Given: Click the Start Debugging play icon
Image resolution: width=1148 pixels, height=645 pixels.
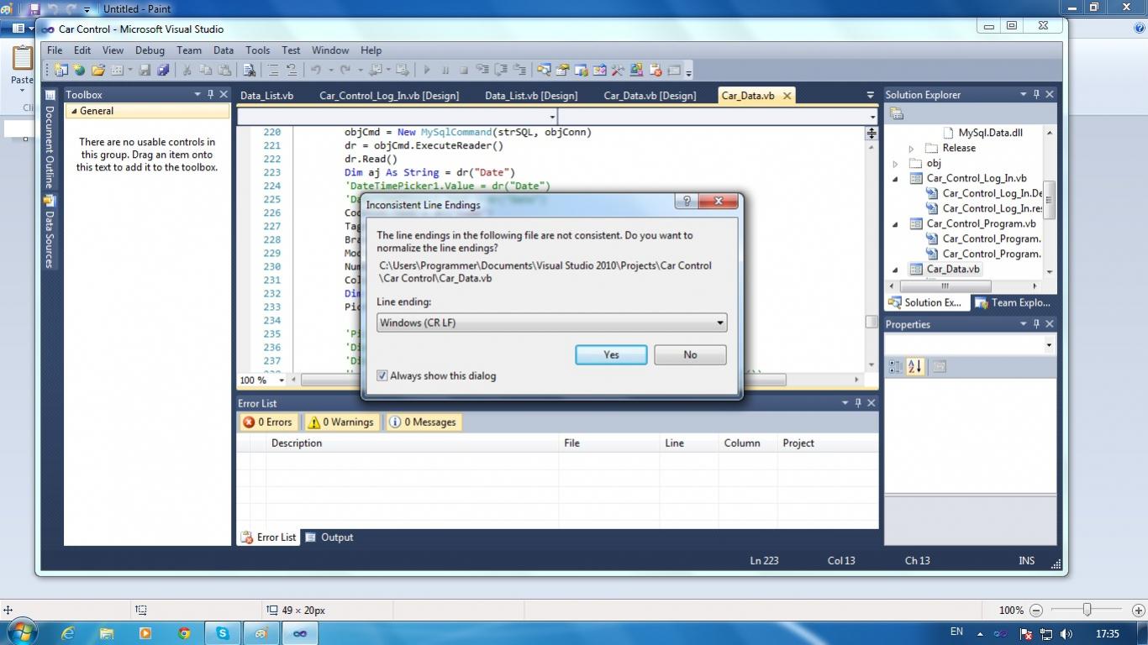Looking at the screenshot, I should point(426,70).
